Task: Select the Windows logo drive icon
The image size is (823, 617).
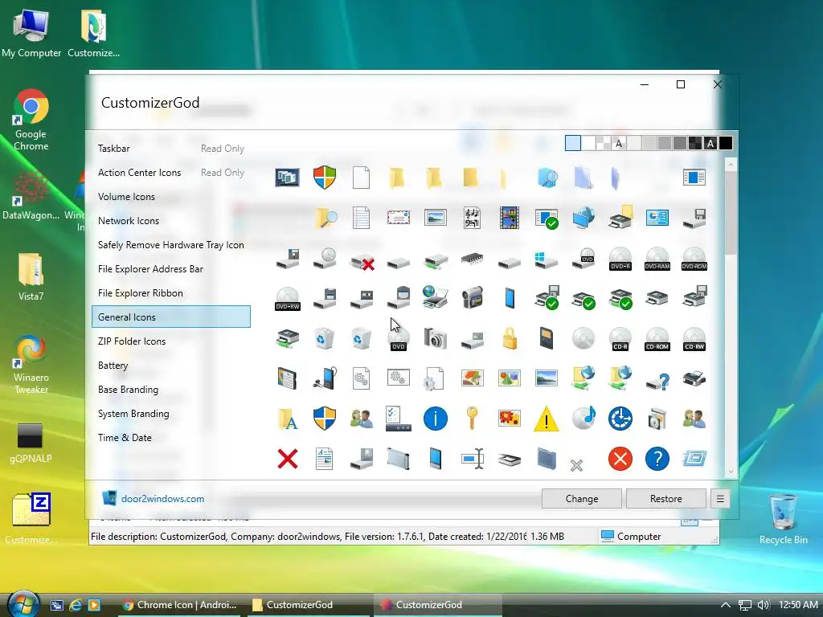Action: pos(546,259)
